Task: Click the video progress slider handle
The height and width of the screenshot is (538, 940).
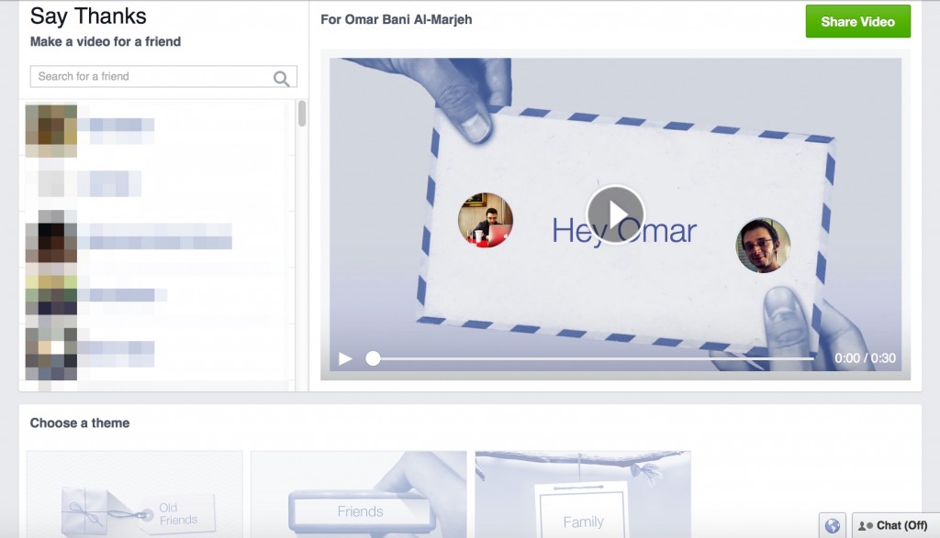Action: 373,358
